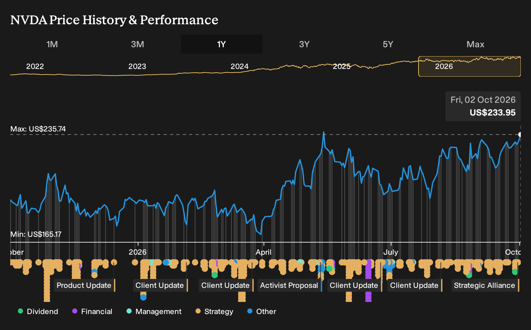Viewport: 531px width, 330px height.
Task: Open the Client Update label preceding Strategic Alliance
Action: coord(414,285)
